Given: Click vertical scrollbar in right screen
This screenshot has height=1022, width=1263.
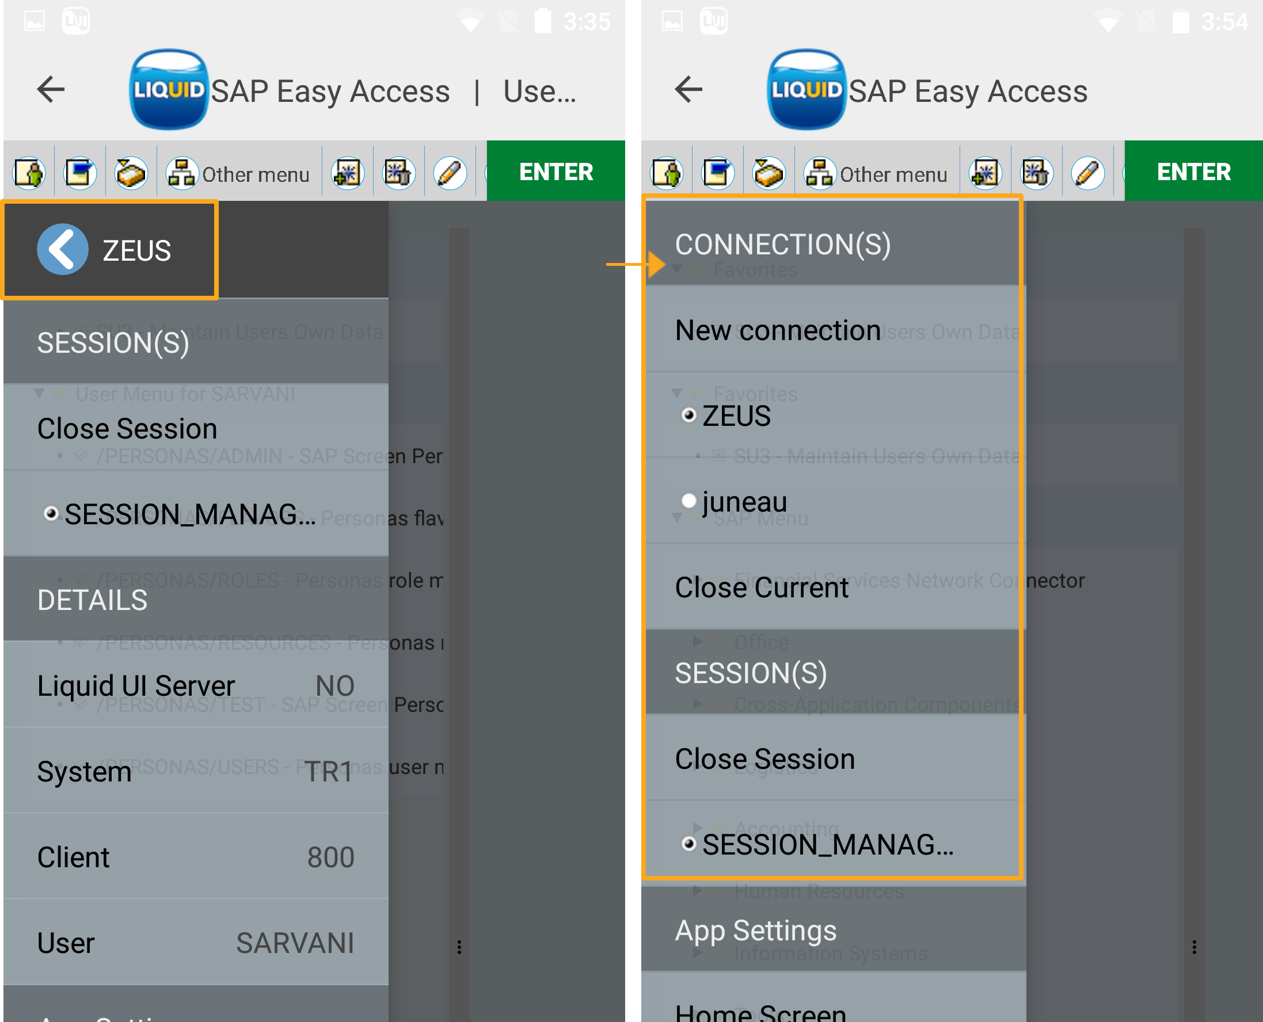Looking at the screenshot, I should [1194, 624].
